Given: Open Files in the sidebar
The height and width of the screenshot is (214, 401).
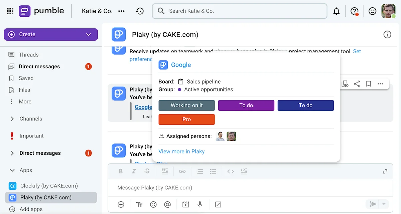Looking at the screenshot, I should pos(24,90).
